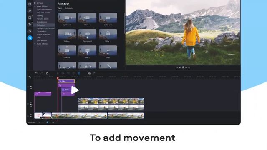Switch to the Advanced animation tab
Image resolution: width=267 pixels, height=150 pixels.
point(69,8)
